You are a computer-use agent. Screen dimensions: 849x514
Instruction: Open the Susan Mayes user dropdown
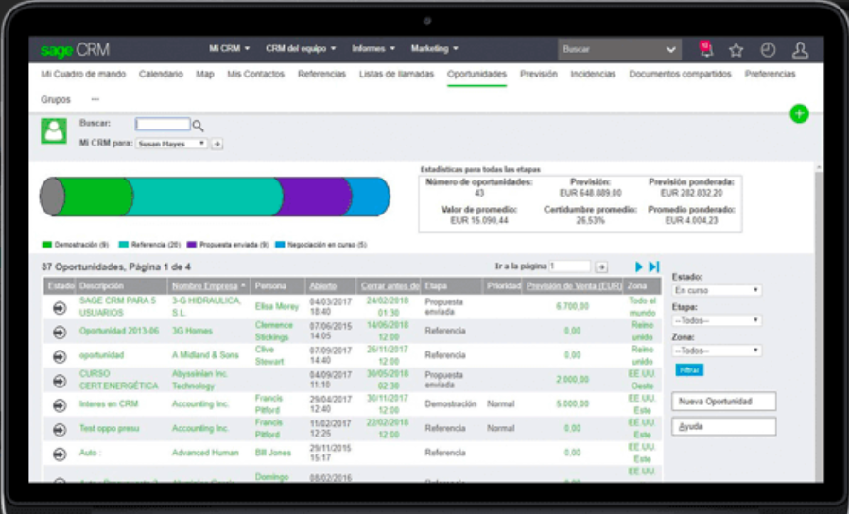(x=171, y=144)
